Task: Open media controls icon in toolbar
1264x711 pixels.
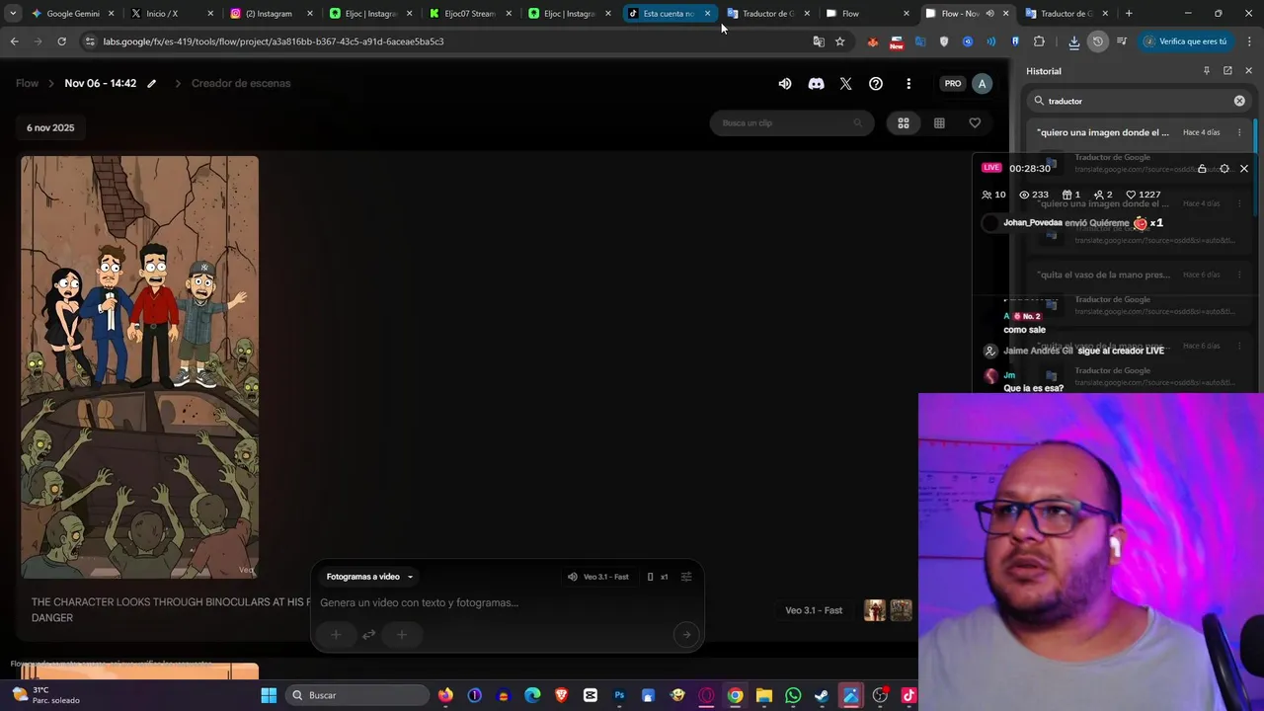Action: point(1122,41)
